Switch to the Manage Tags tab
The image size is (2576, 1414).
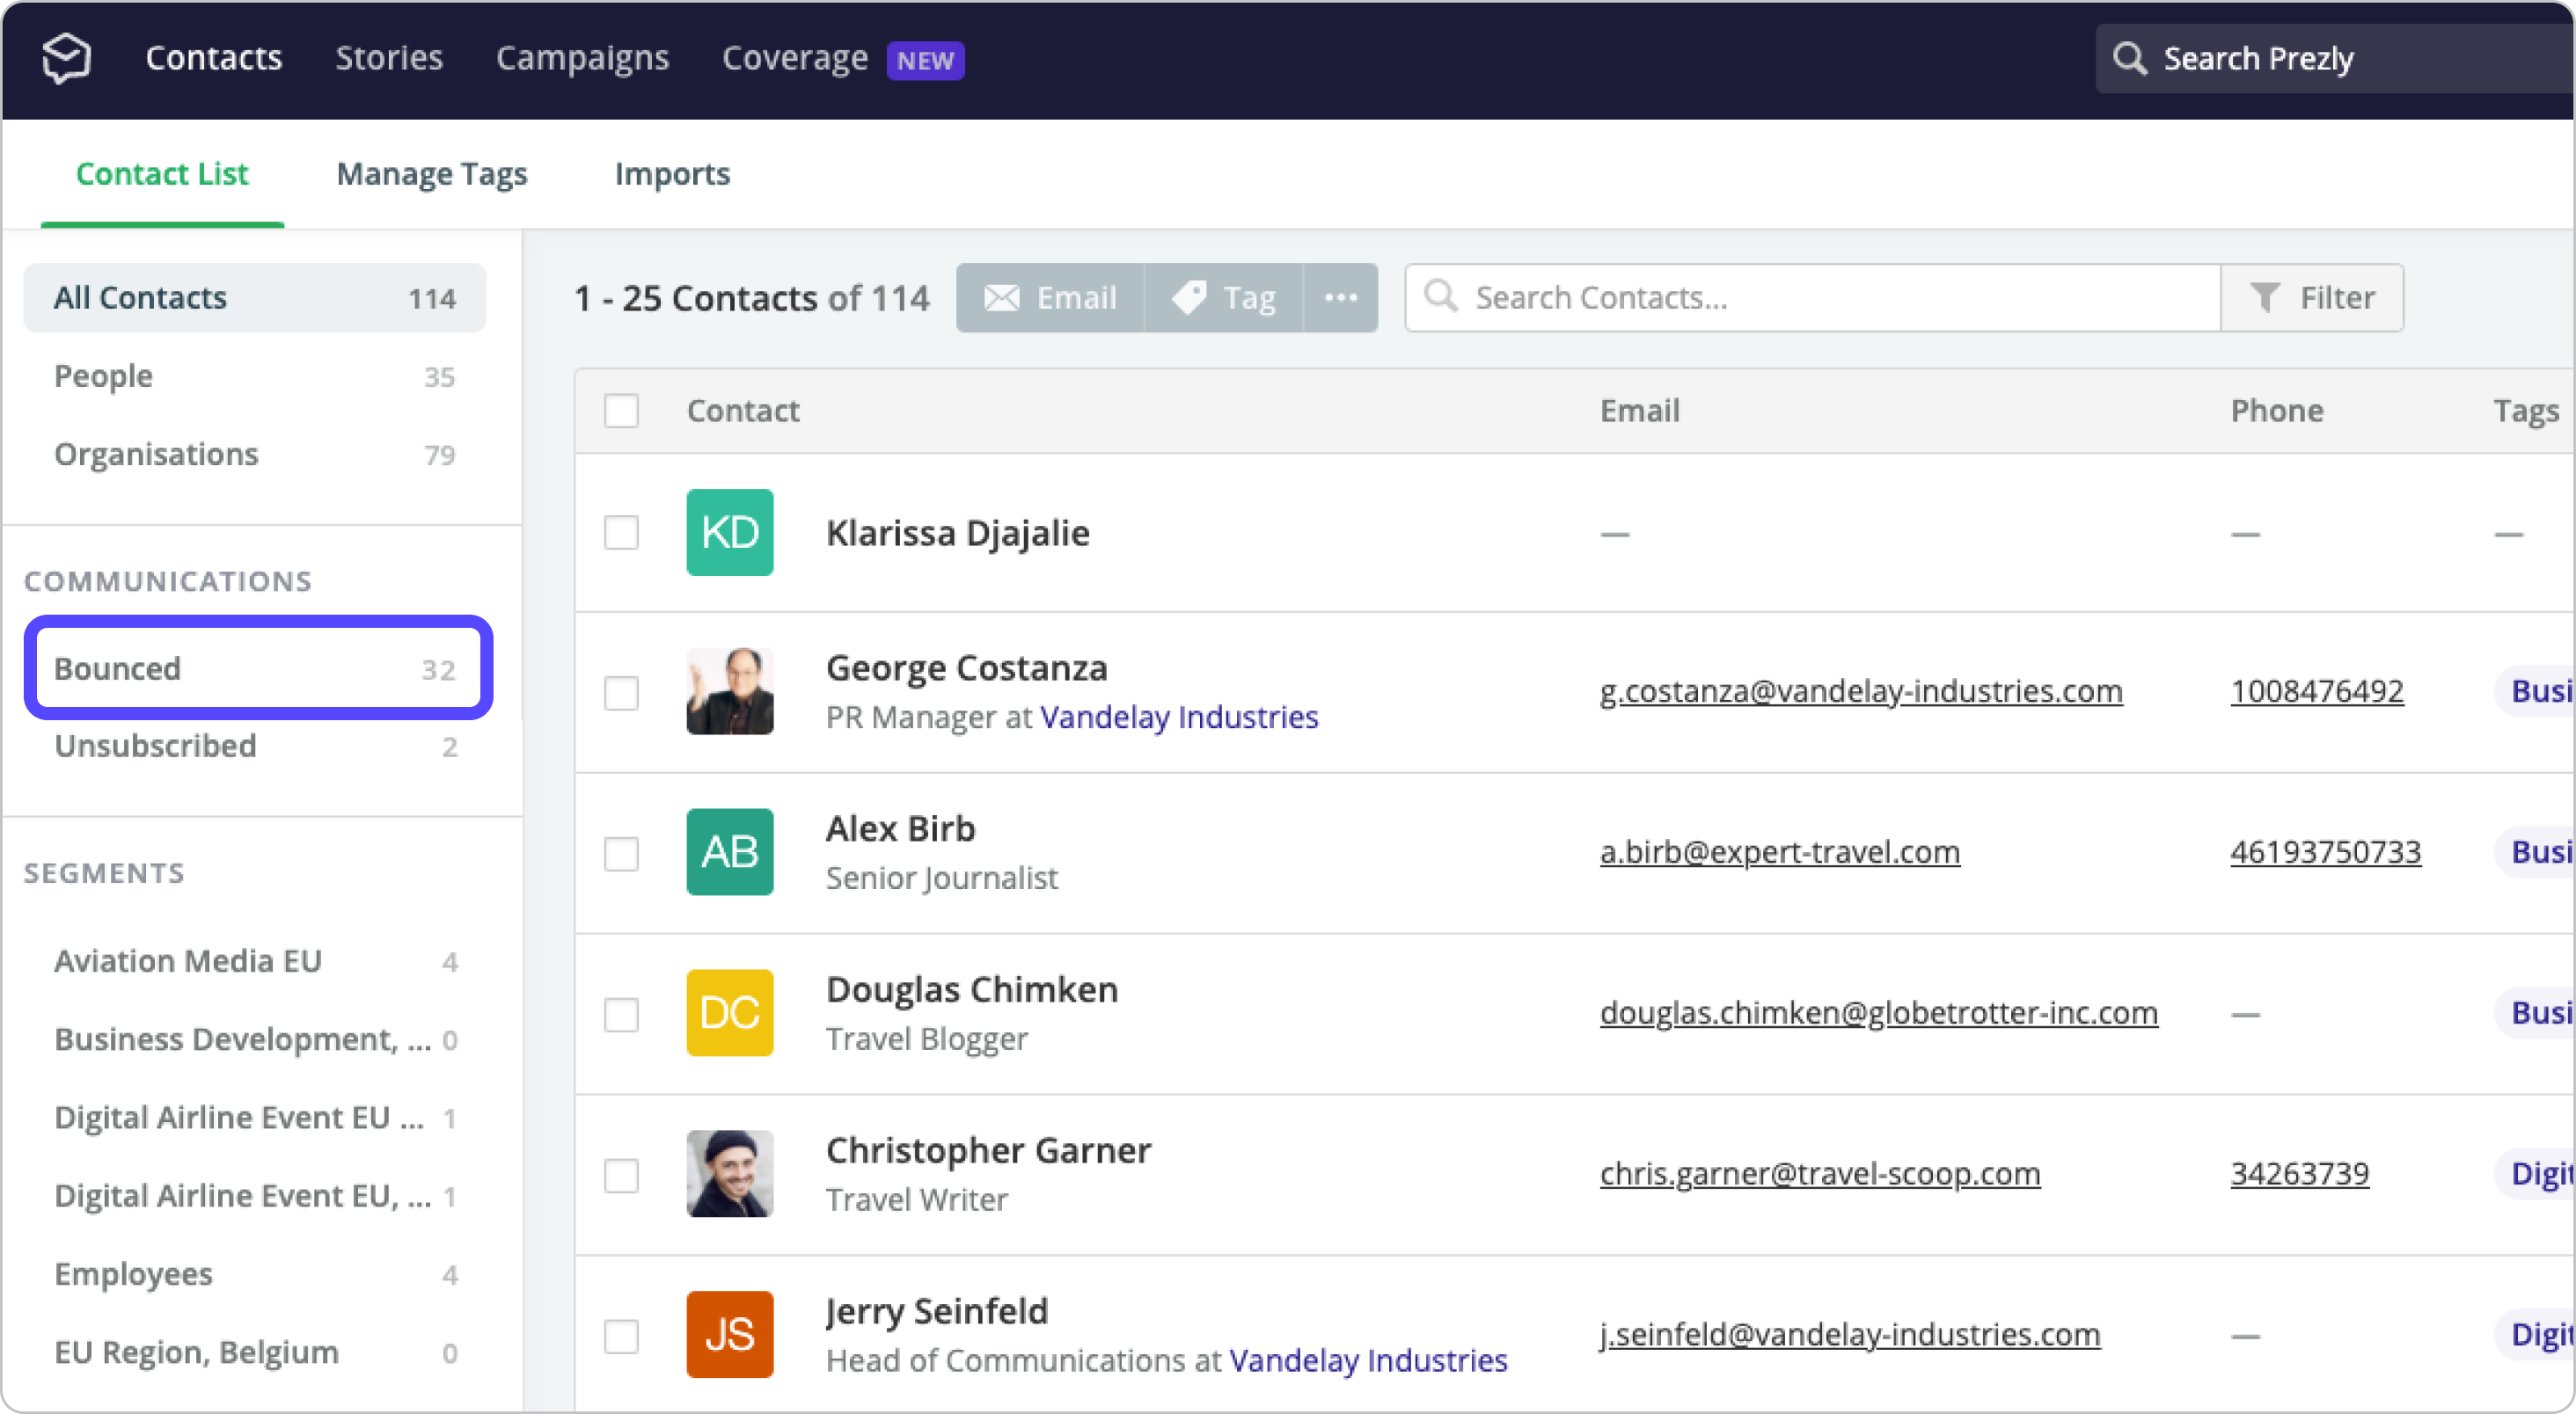pyautogui.click(x=432, y=174)
